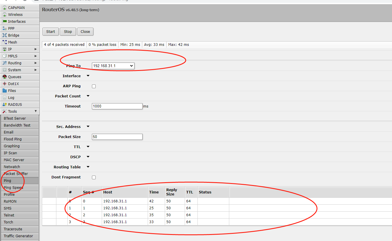Open the Dot1X sidebar icon

(x=5, y=84)
